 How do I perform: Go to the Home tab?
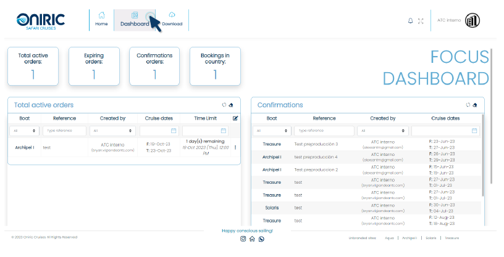click(101, 20)
